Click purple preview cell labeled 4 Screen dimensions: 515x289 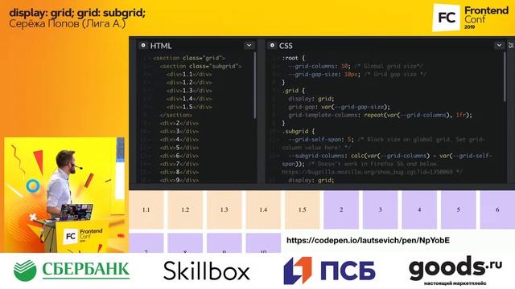click(x=419, y=210)
